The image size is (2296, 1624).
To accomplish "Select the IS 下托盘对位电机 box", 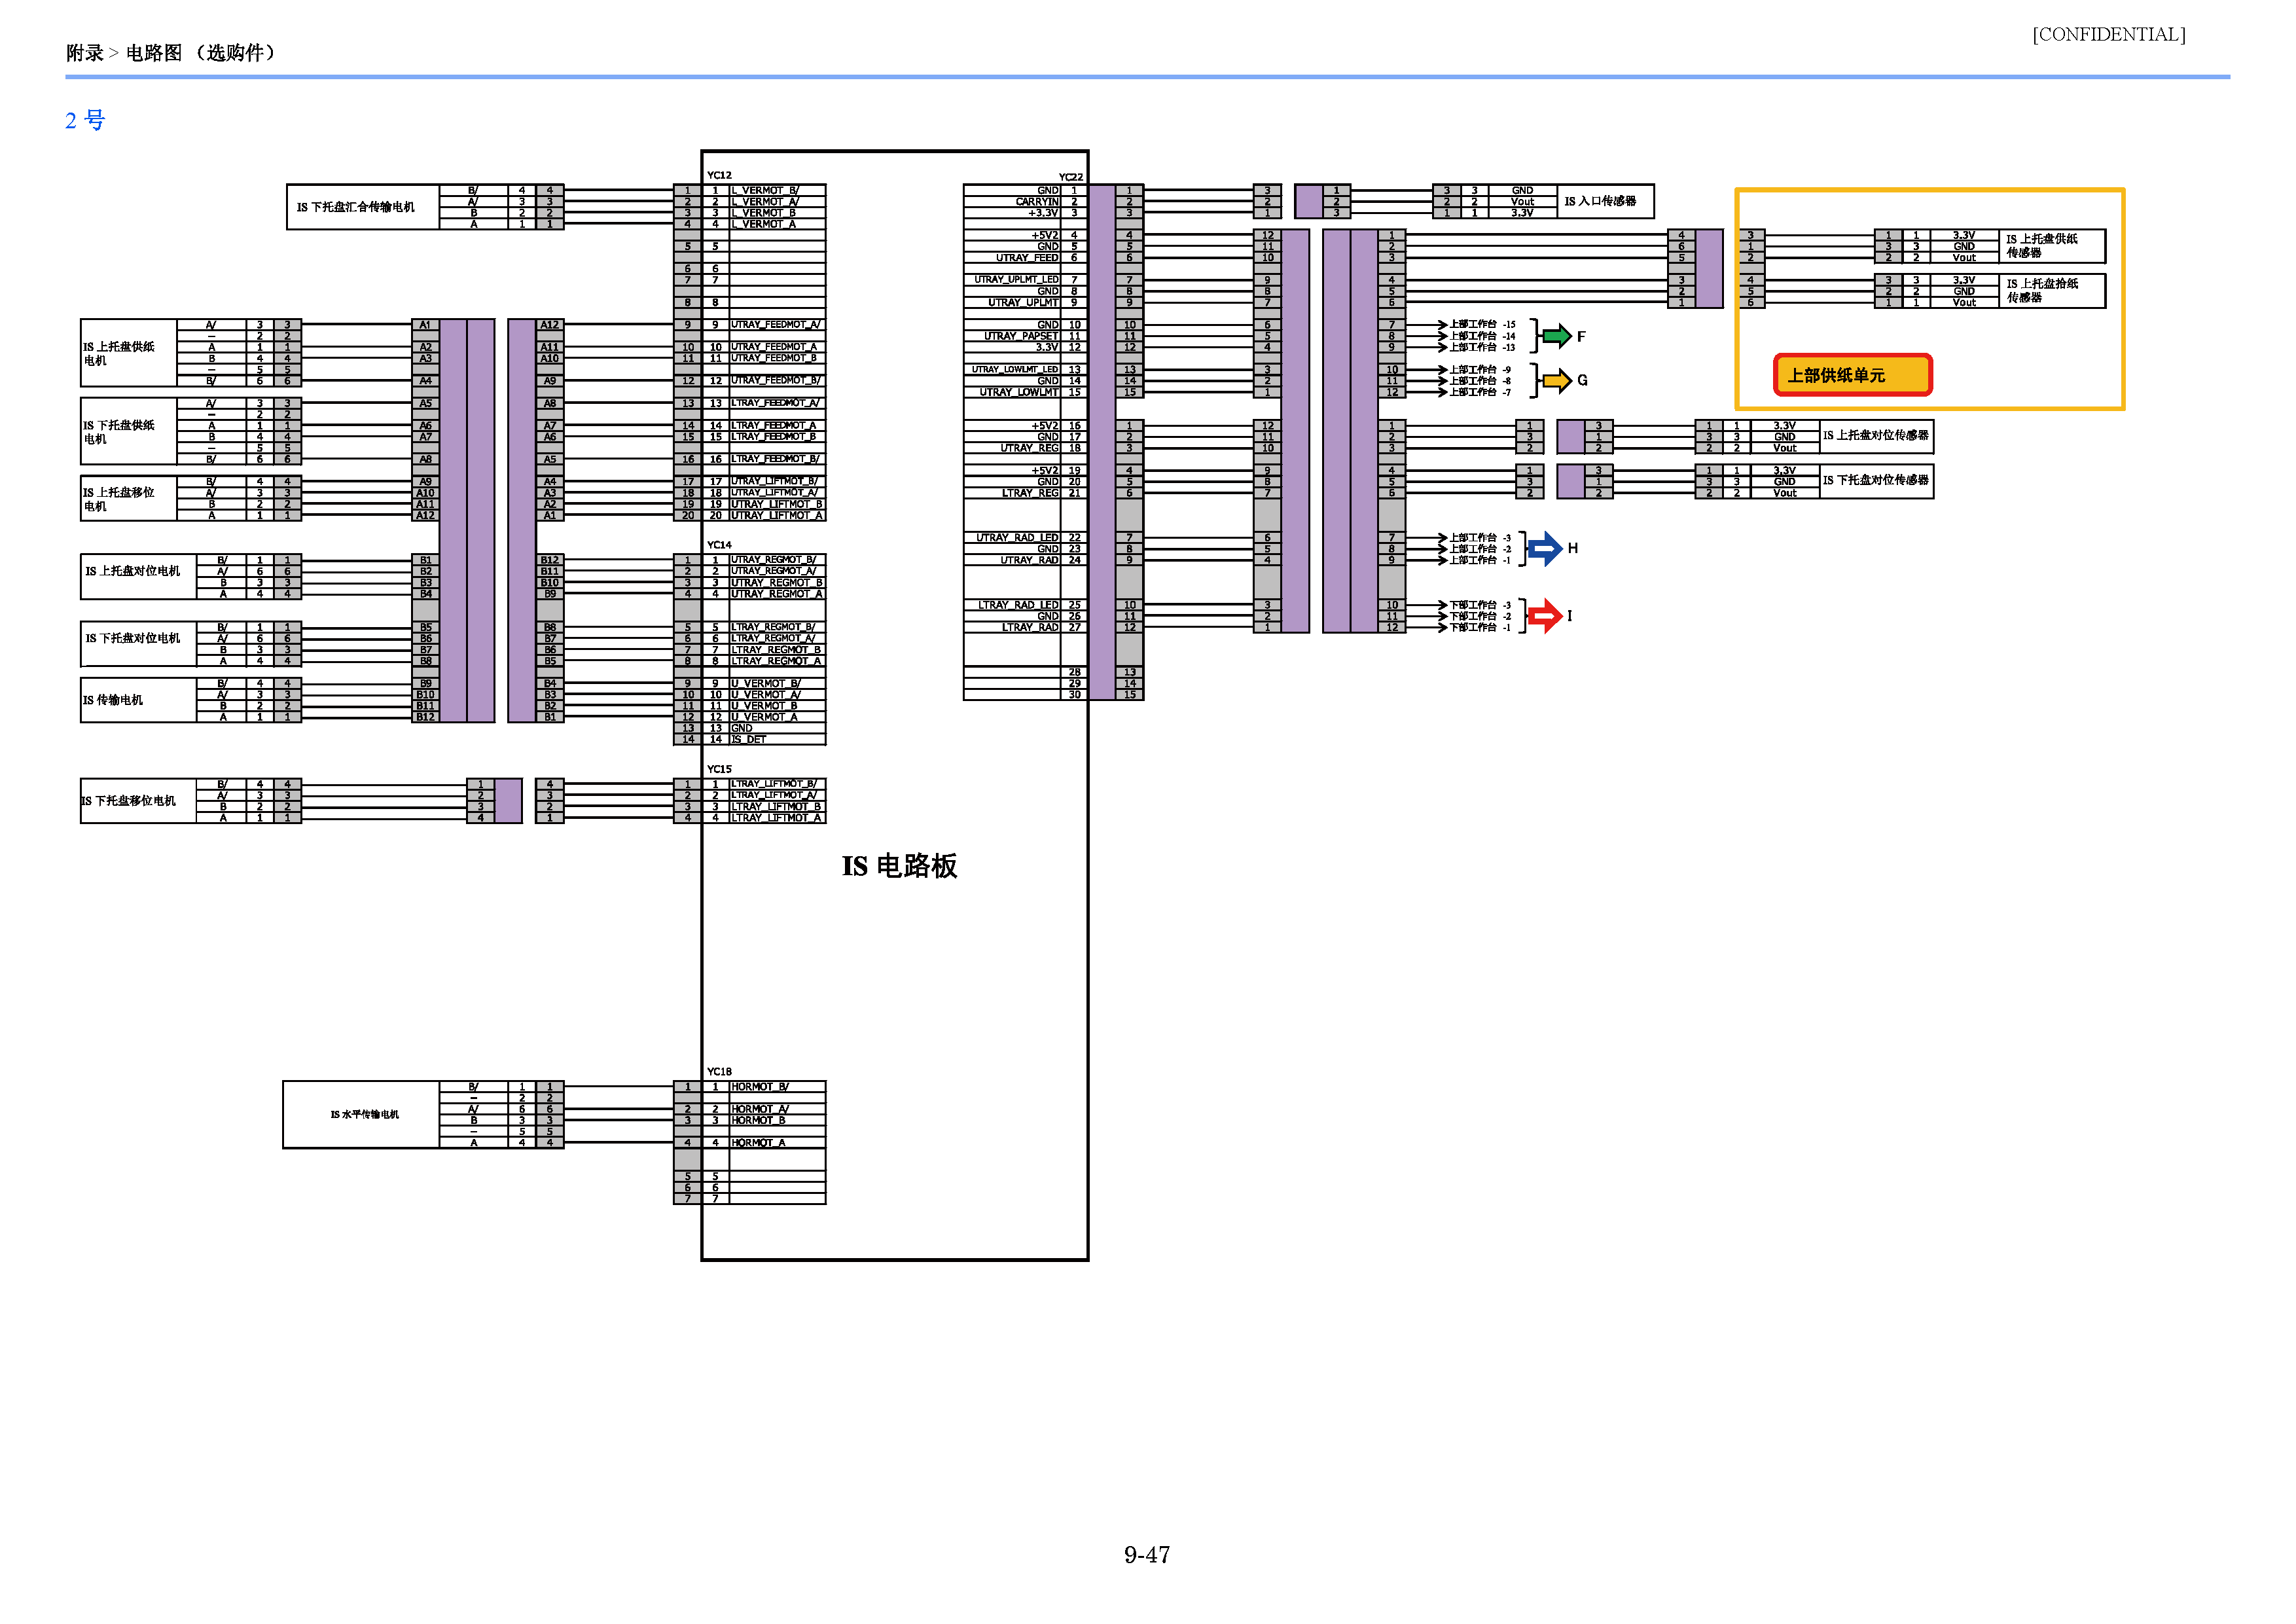I will pos(138,644).
